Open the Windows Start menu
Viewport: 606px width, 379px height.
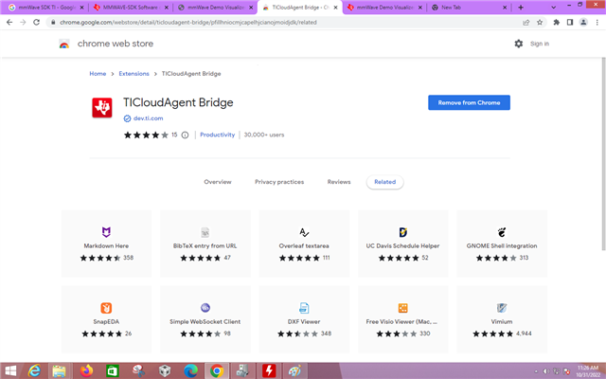click(x=10, y=370)
